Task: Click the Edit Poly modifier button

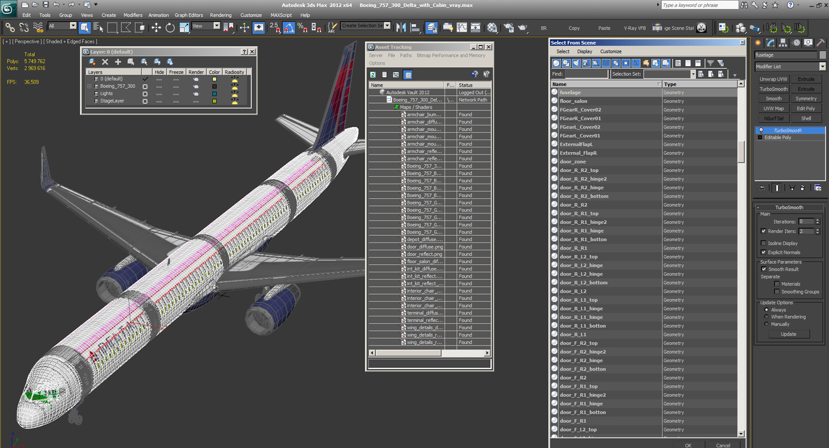Action: coord(806,109)
